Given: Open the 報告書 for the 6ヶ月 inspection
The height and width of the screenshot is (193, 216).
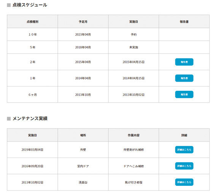Looking at the screenshot, I should (x=184, y=95).
